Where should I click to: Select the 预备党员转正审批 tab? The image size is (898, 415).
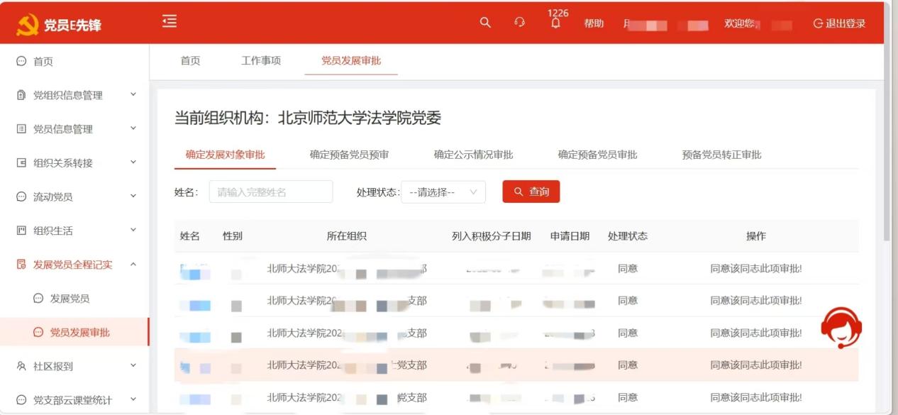tap(721, 155)
